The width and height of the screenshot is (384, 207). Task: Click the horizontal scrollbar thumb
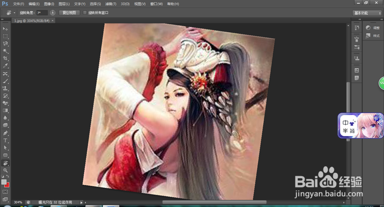(214, 202)
